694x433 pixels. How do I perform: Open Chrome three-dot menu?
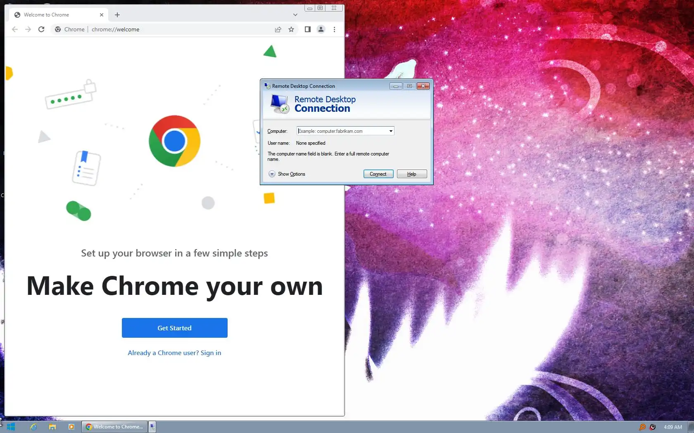pos(334,29)
